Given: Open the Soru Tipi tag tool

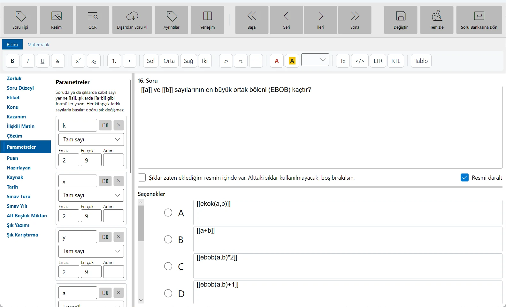Looking at the screenshot, I should click(20, 20).
